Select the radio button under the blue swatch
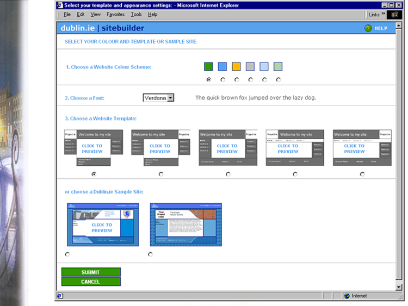Viewport: 408px width, 306px height. click(222, 79)
